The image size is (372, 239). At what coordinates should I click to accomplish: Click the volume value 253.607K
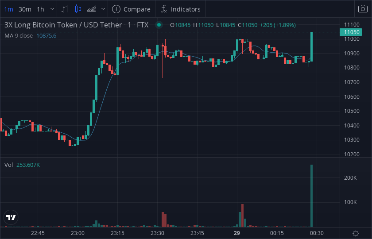click(x=28, y=165)
